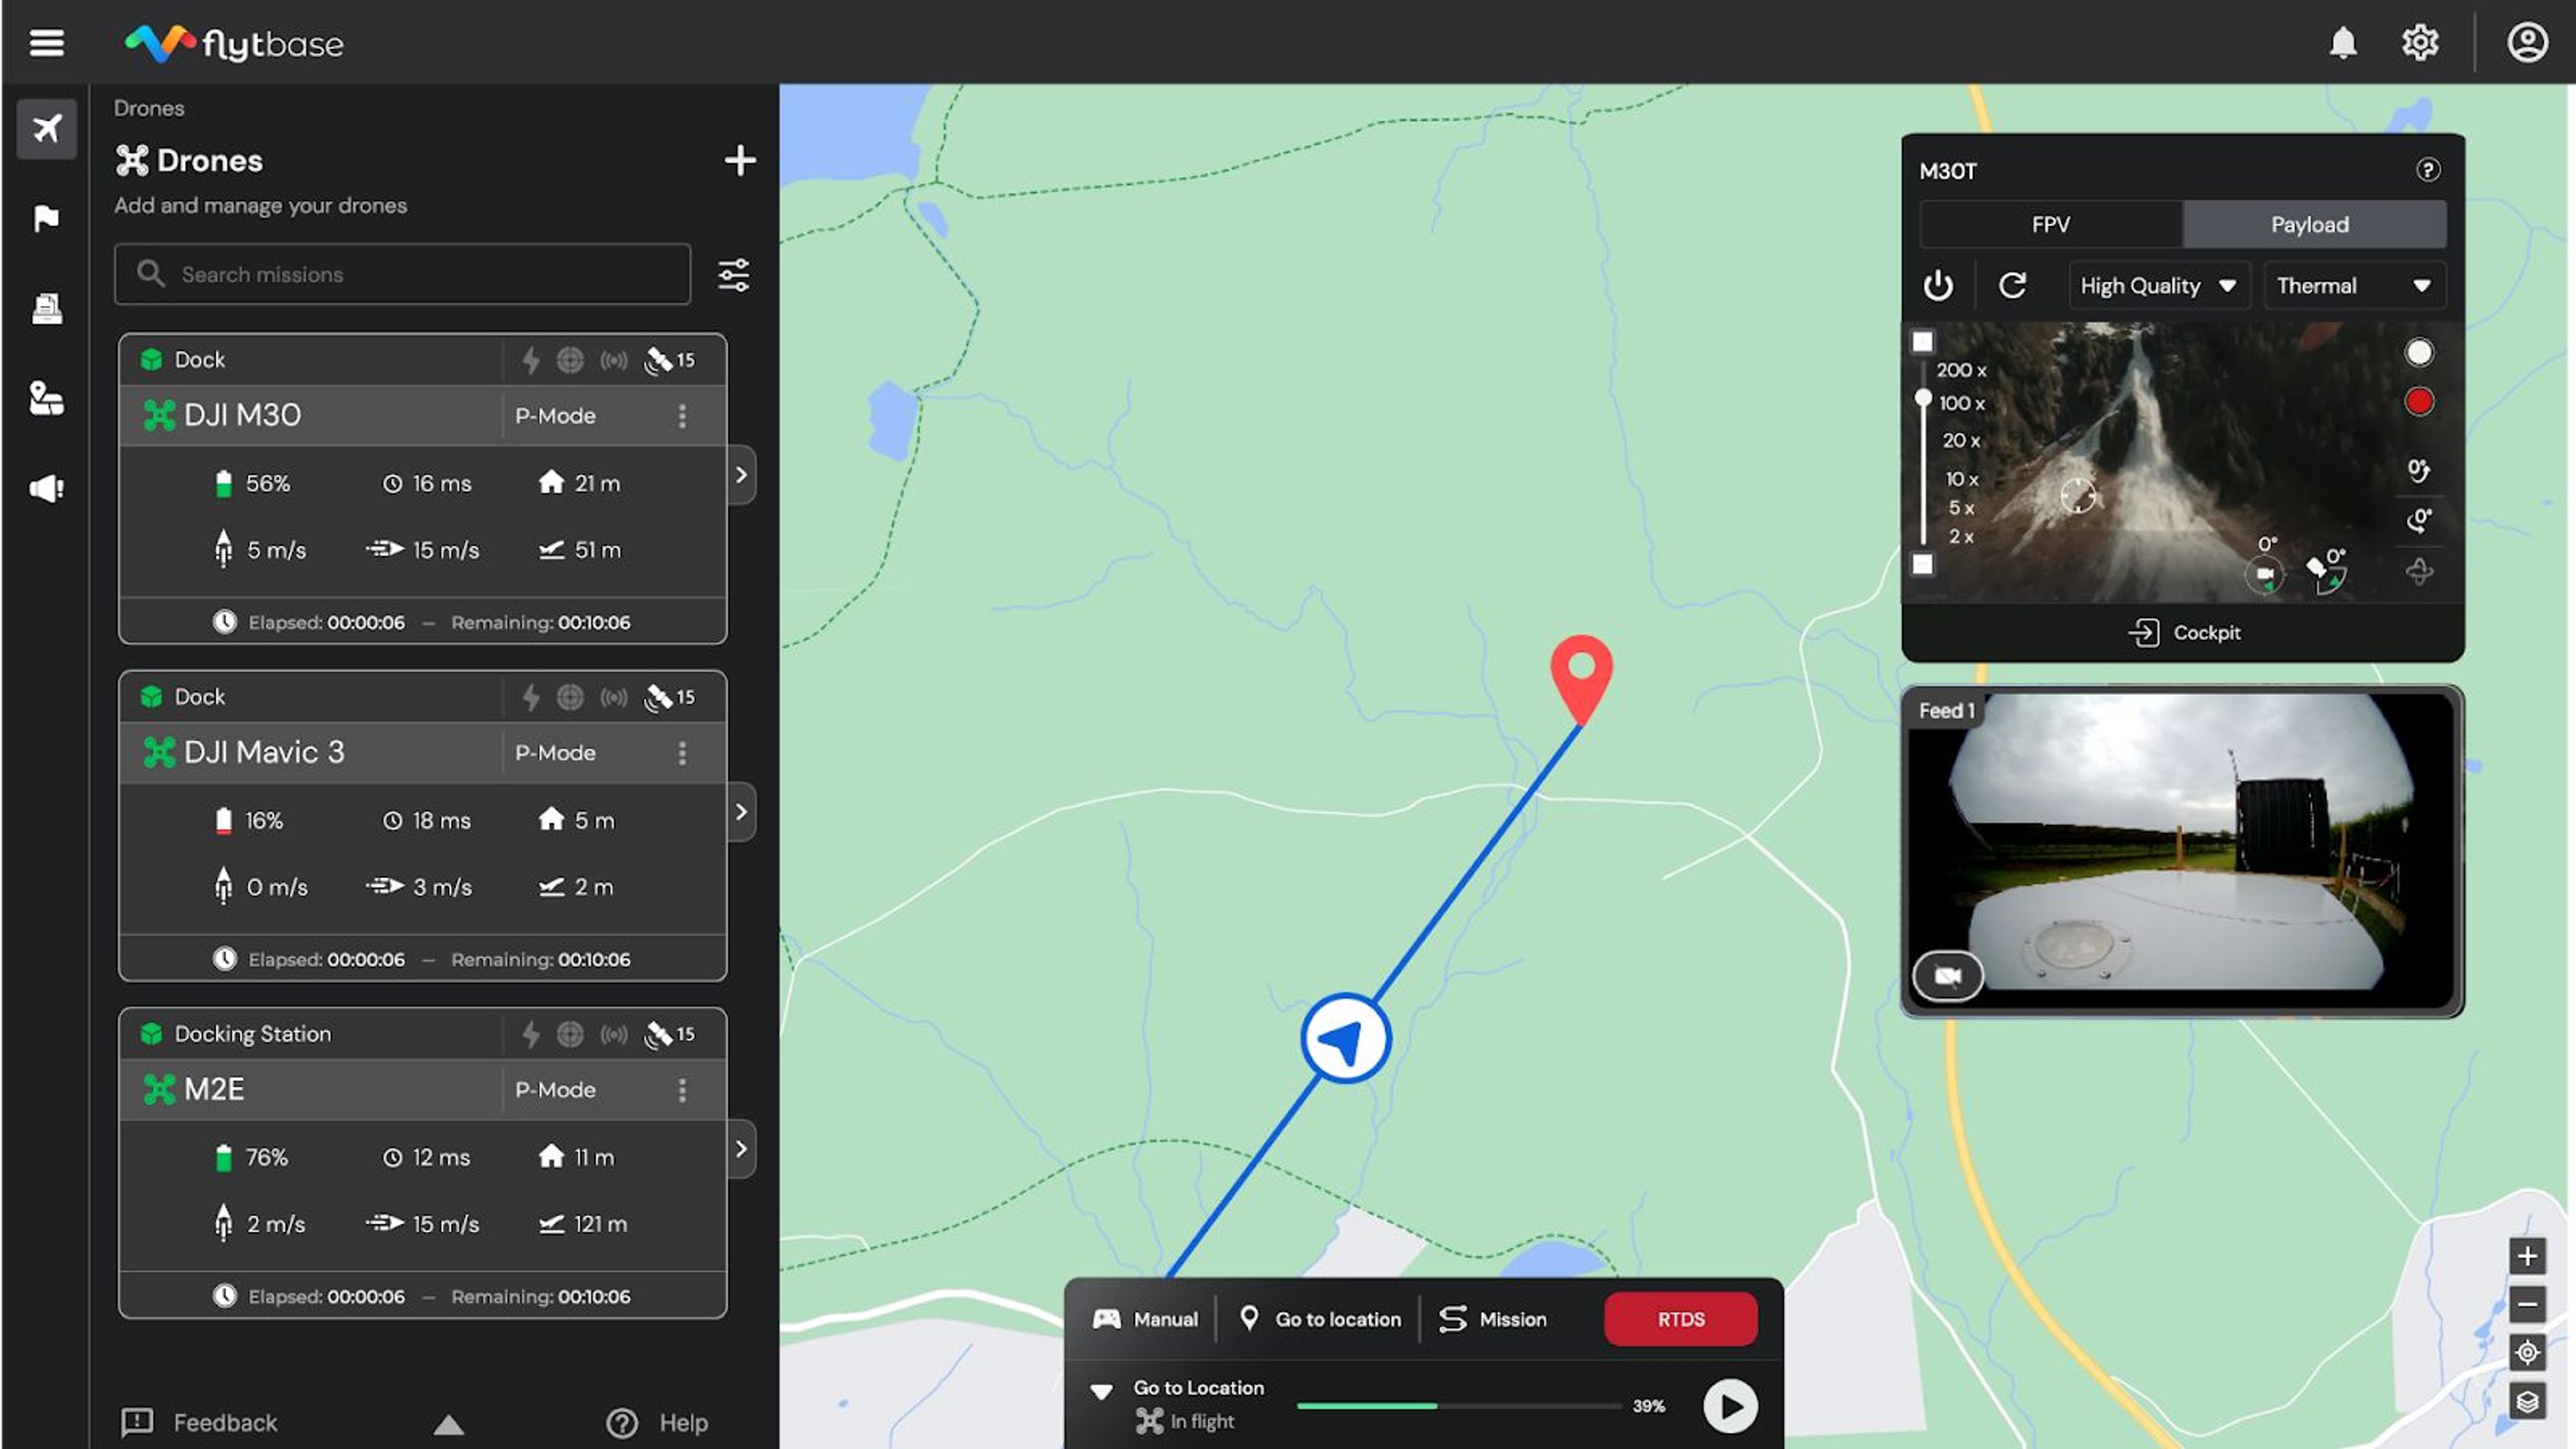Toggle M2E docking station globe icon
This screenshot has width=2576, height=1449.
[570, 1034]
